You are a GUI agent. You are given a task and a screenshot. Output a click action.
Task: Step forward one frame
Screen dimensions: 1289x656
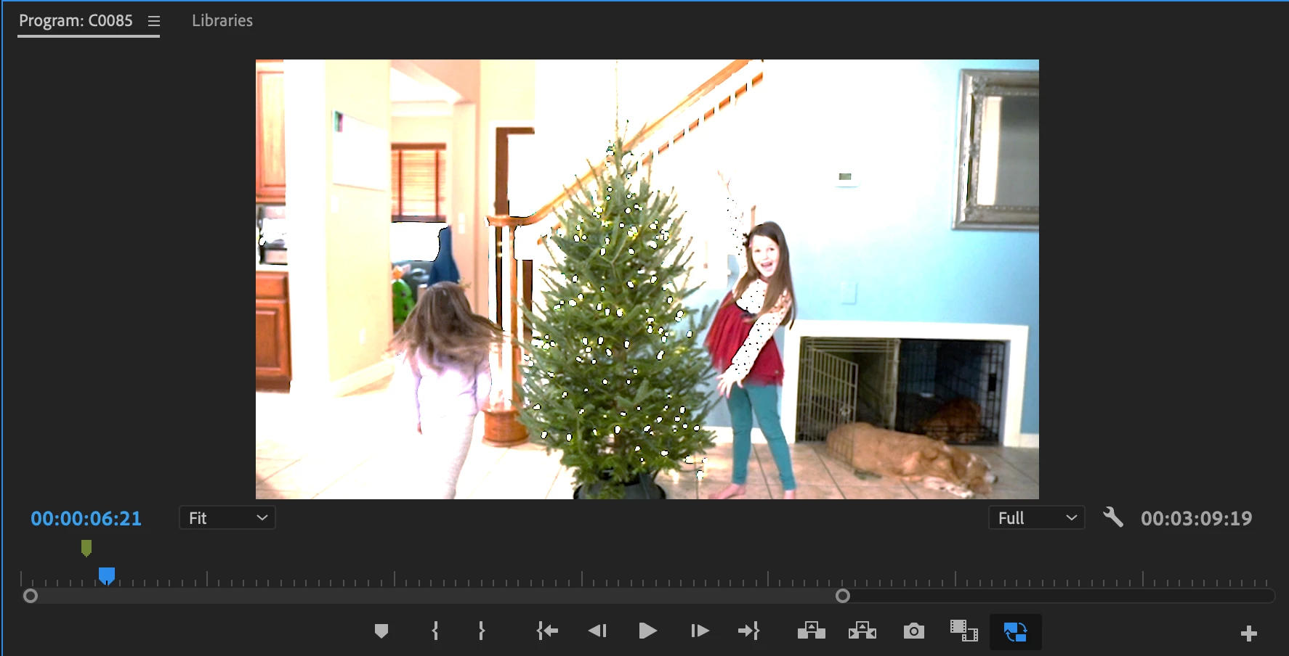(700, 631)
